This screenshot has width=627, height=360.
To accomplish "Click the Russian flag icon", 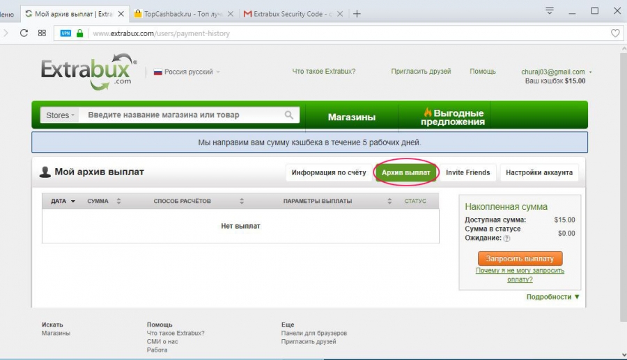I will 158,72.
